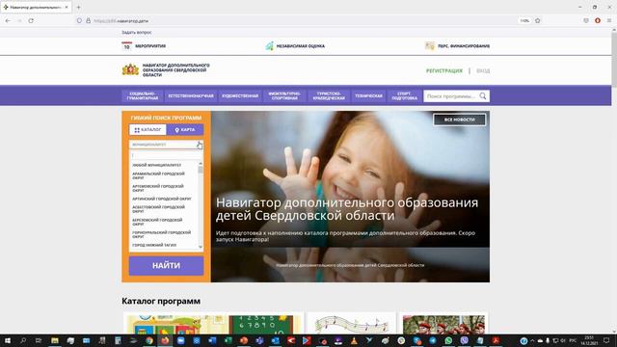The image size is (617, 347).
Task: Open the Техническая category
Action: pyautogui.click(x=368, y=96)
